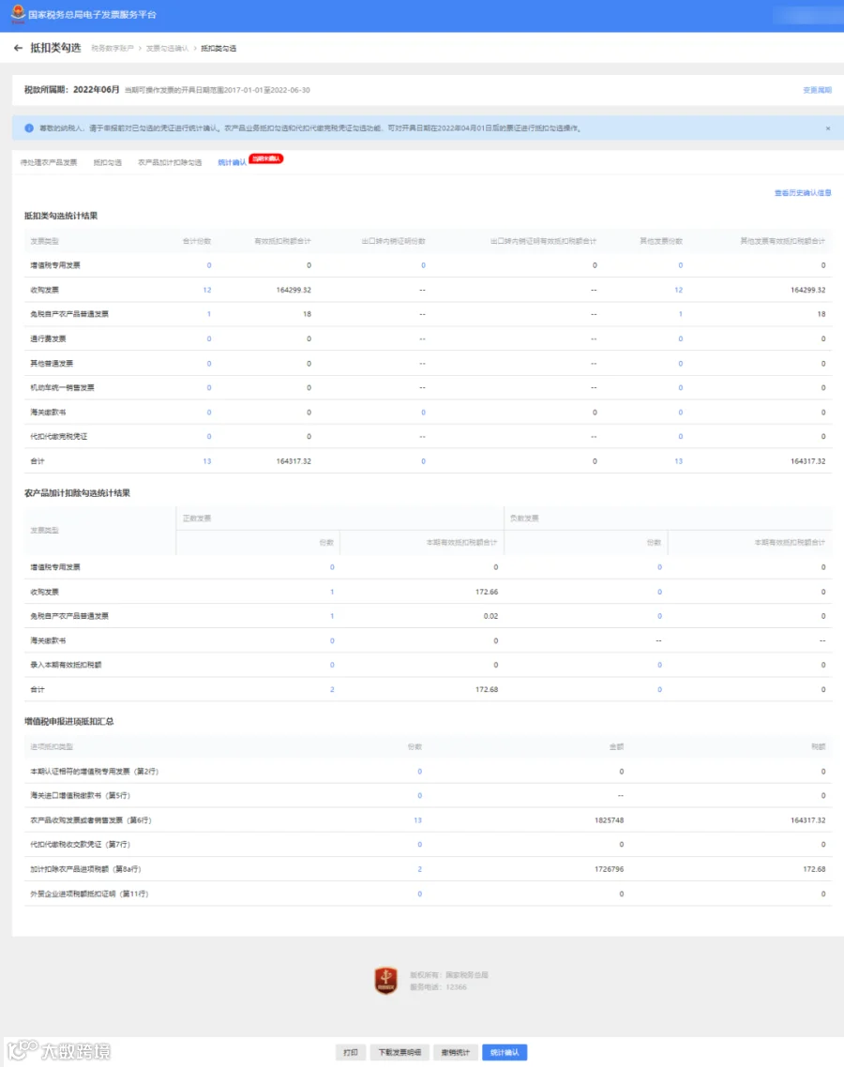This screenshot has height=1067, width=844.
Task: Click the 变更属期 link
Action: 817,90
